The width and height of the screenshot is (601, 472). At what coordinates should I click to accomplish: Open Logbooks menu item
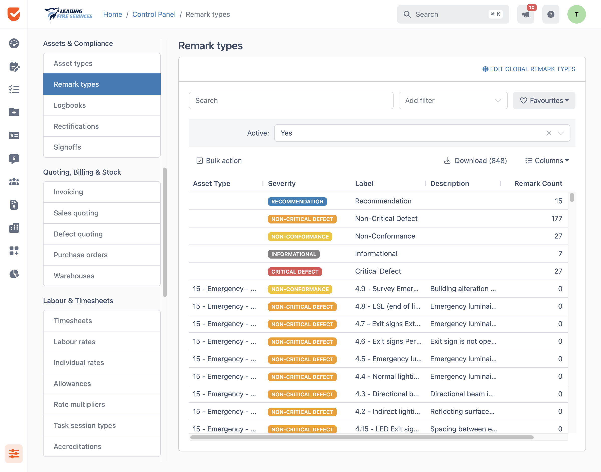(x=102, y=105)
